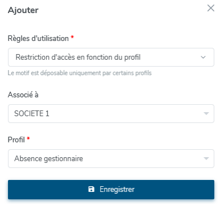Viewport: 220px width, 209px height.
Task: Open the Règles d'utilisation dropdown
Action: click(x=111, y=57)
